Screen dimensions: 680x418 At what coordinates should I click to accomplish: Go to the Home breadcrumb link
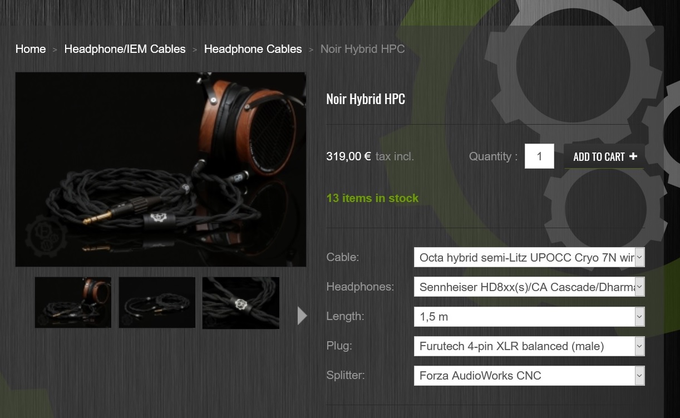coord(31,49)
